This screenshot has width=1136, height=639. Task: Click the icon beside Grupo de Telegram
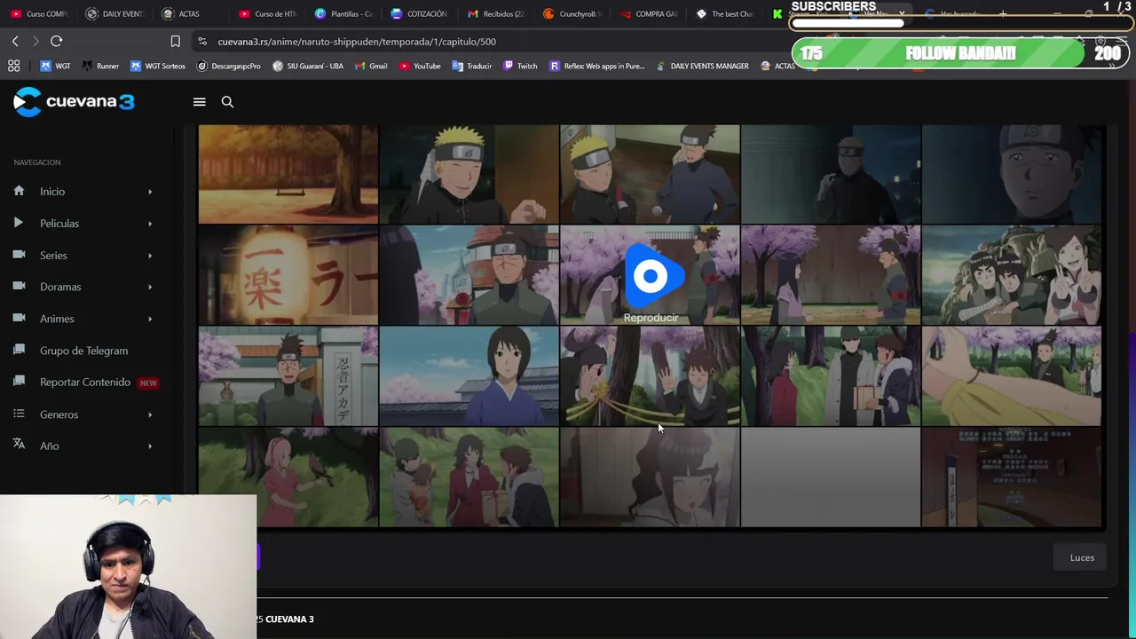20,351
